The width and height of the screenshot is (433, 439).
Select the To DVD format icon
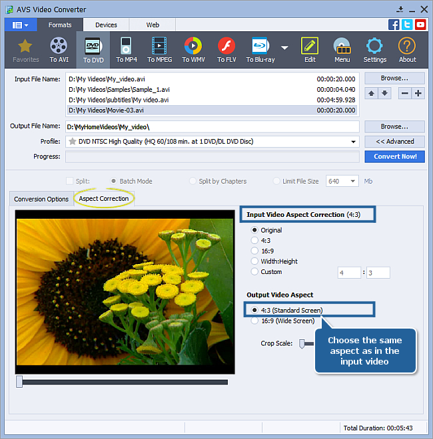[x=93, y=50]
